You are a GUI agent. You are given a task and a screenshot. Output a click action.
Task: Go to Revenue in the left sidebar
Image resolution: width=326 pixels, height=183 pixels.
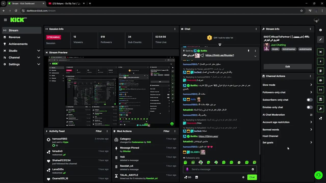pyautogui.click(x=22, y=37)
